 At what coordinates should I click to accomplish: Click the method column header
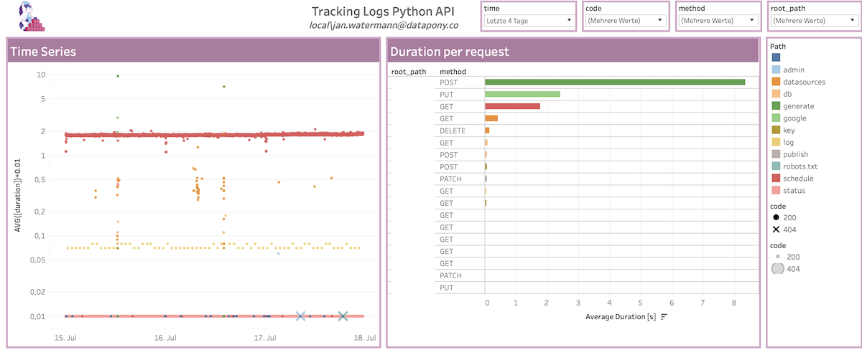pyautogui.click(x=453, y=72)
